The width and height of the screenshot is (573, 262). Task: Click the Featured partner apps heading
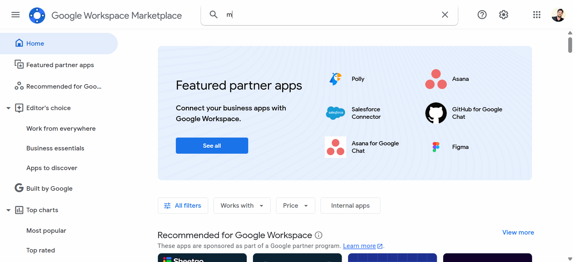coord(239,86)
